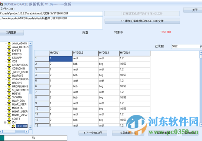Click the SYSTEM01.DBF file path field
Viewport: 202px width, 141px height.
(51, 13)
